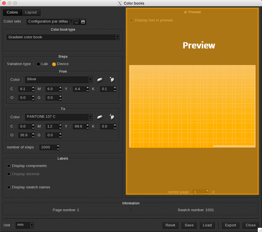This screenshot has height=232, width=262.
Task: Select the Lab variation type radio button
Action: [x=38, y=64]
